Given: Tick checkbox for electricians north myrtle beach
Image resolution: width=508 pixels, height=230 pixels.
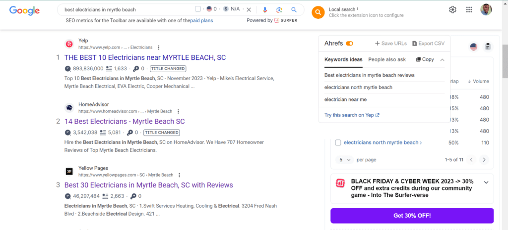Looking at the screenshot, I should pyautogui.click(x=338, y=142).
